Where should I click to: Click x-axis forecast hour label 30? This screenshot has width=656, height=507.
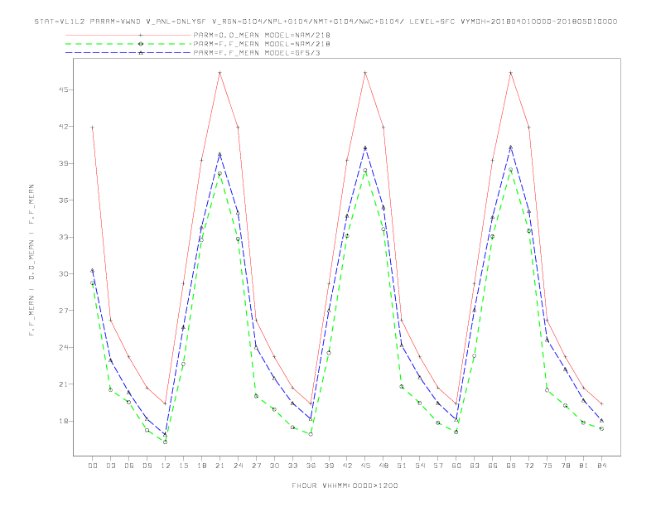point(274,466)
